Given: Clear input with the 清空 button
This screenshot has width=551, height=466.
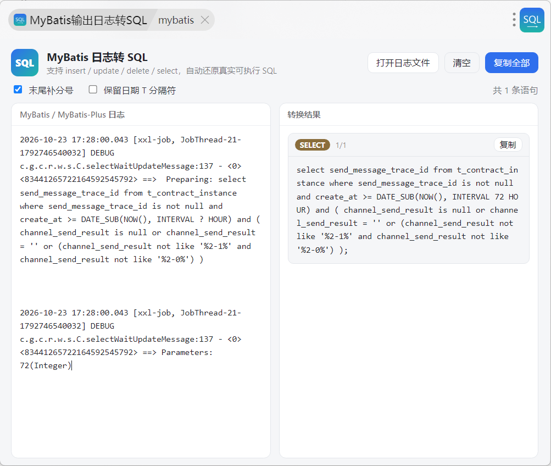Looking at the screenshot, I should tap(462, 63).
